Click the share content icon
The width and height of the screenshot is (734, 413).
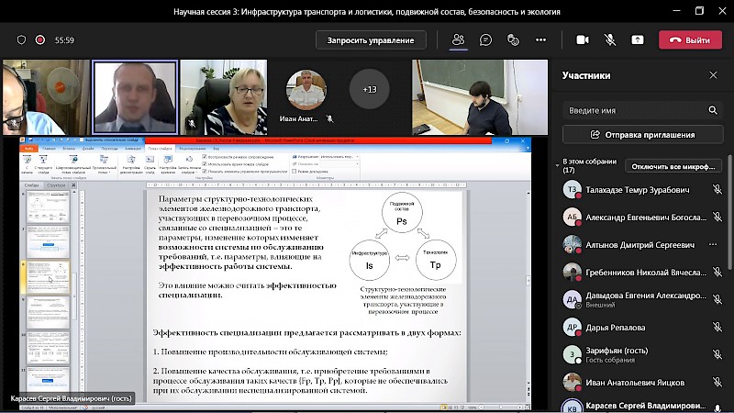tap(638, 40)
